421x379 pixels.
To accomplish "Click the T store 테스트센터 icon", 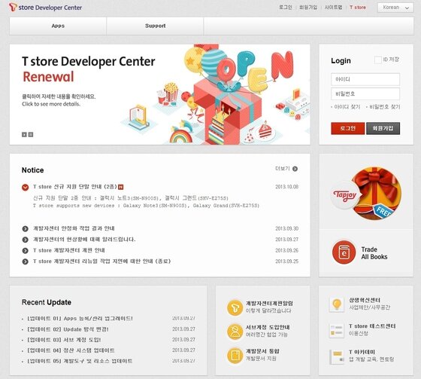I will tap(337, 331).
